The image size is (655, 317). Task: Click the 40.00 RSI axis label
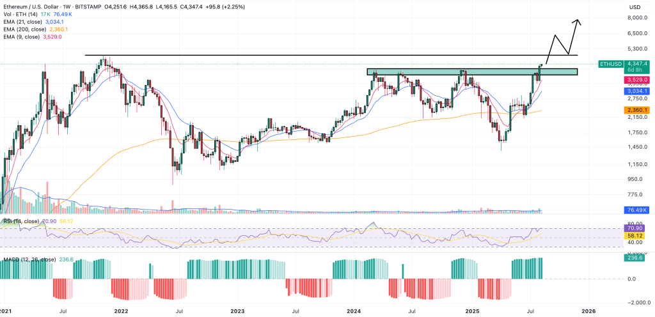tap(636, 242)
